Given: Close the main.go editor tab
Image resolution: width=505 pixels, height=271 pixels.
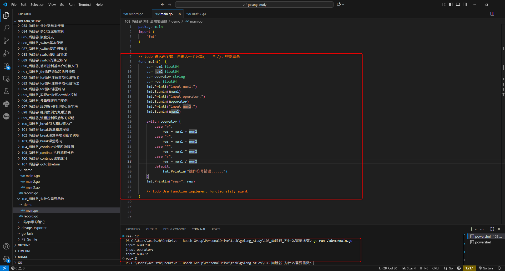Looking at the screenshot, I should (x=180, y=14).
